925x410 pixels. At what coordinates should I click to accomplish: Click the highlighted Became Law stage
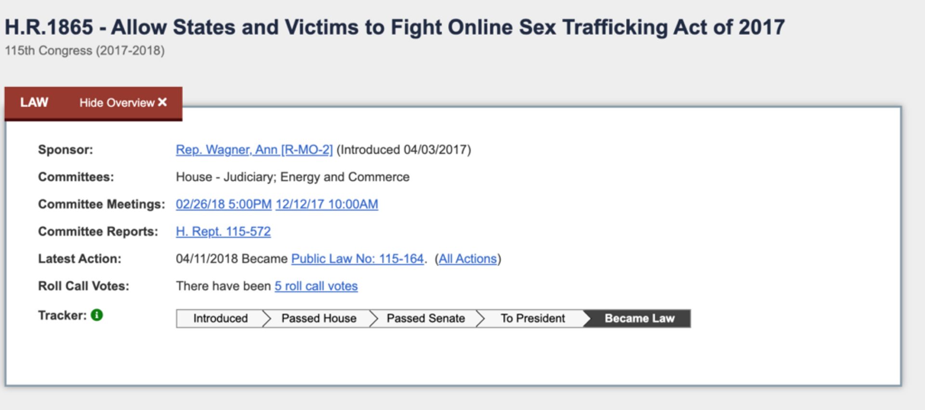coord(639,318)
